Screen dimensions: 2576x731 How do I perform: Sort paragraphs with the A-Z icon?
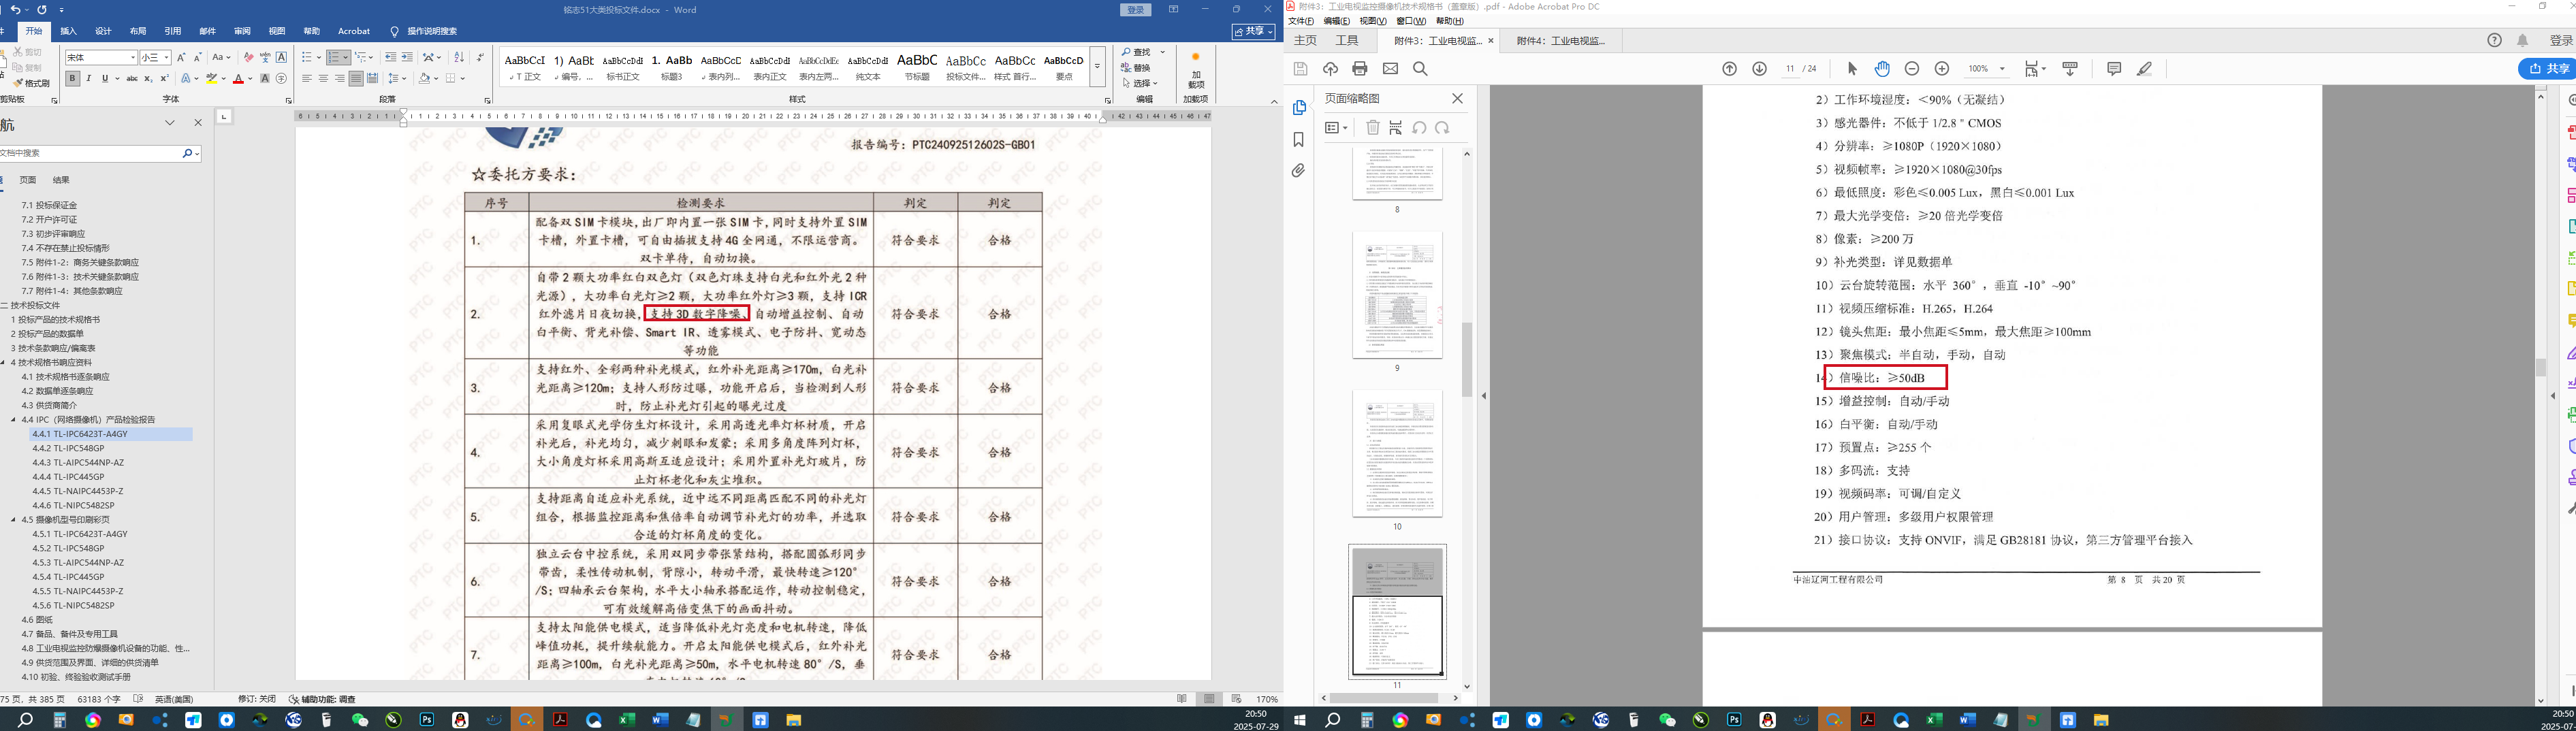[x=459, y=58]
